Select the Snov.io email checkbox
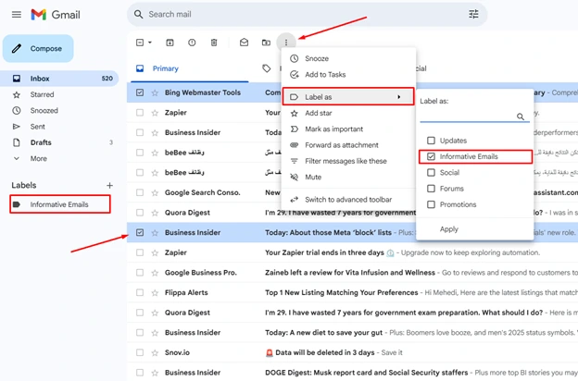This screenshot has height=381, width=578. point(140,352)
